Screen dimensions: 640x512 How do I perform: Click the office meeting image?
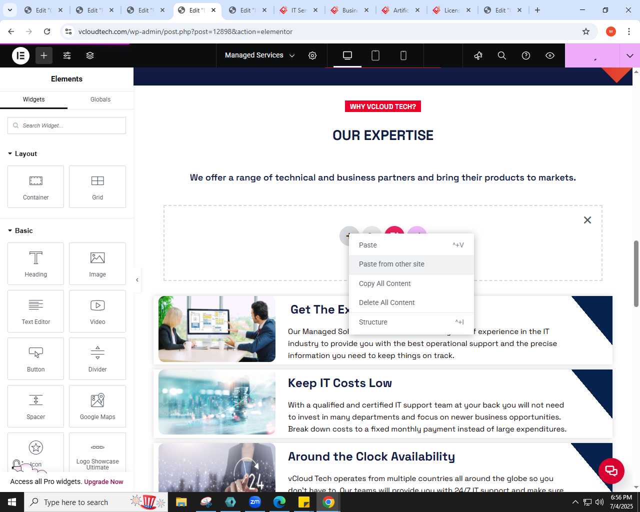217,329
